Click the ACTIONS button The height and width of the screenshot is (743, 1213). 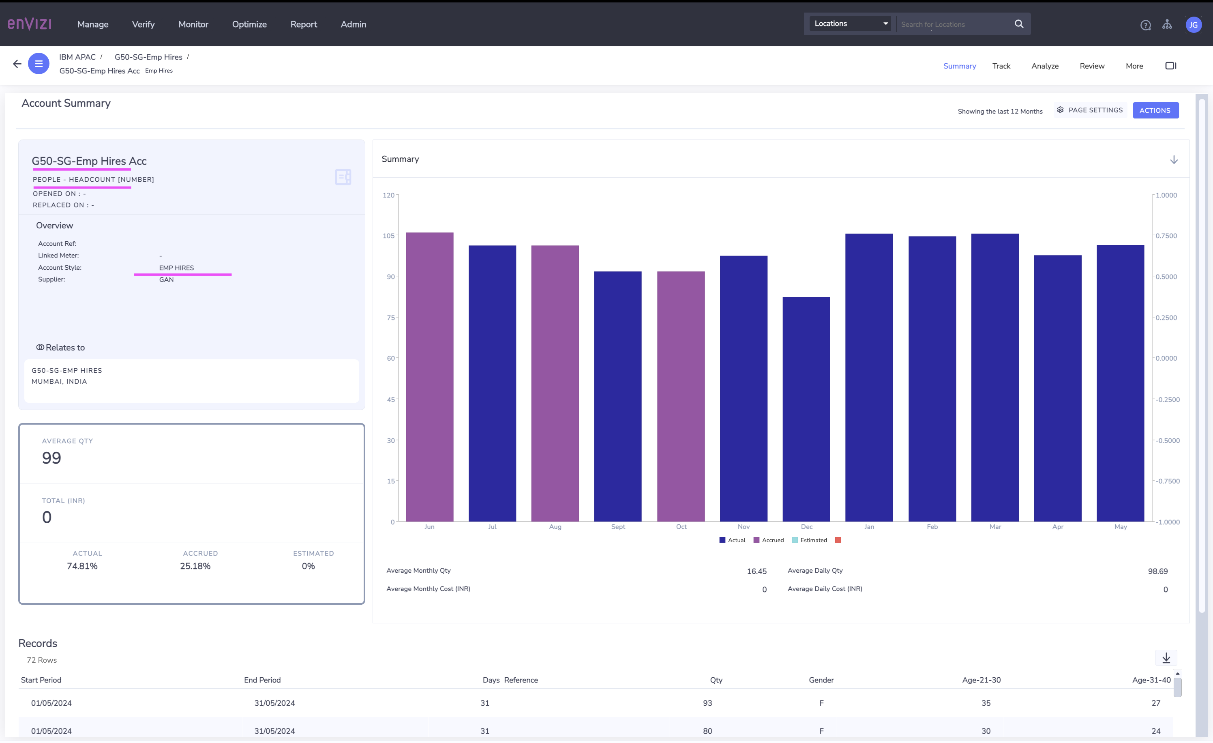click(x=1155, y=110)
